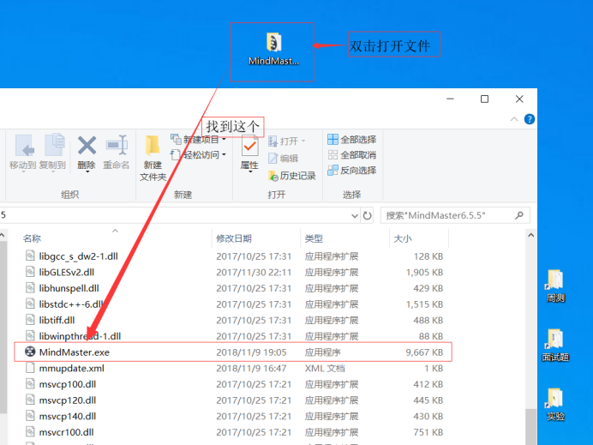Click the 9,667 KB size cell
The image size is (593, 445).
pyautogui.click(x=424, y=352)
